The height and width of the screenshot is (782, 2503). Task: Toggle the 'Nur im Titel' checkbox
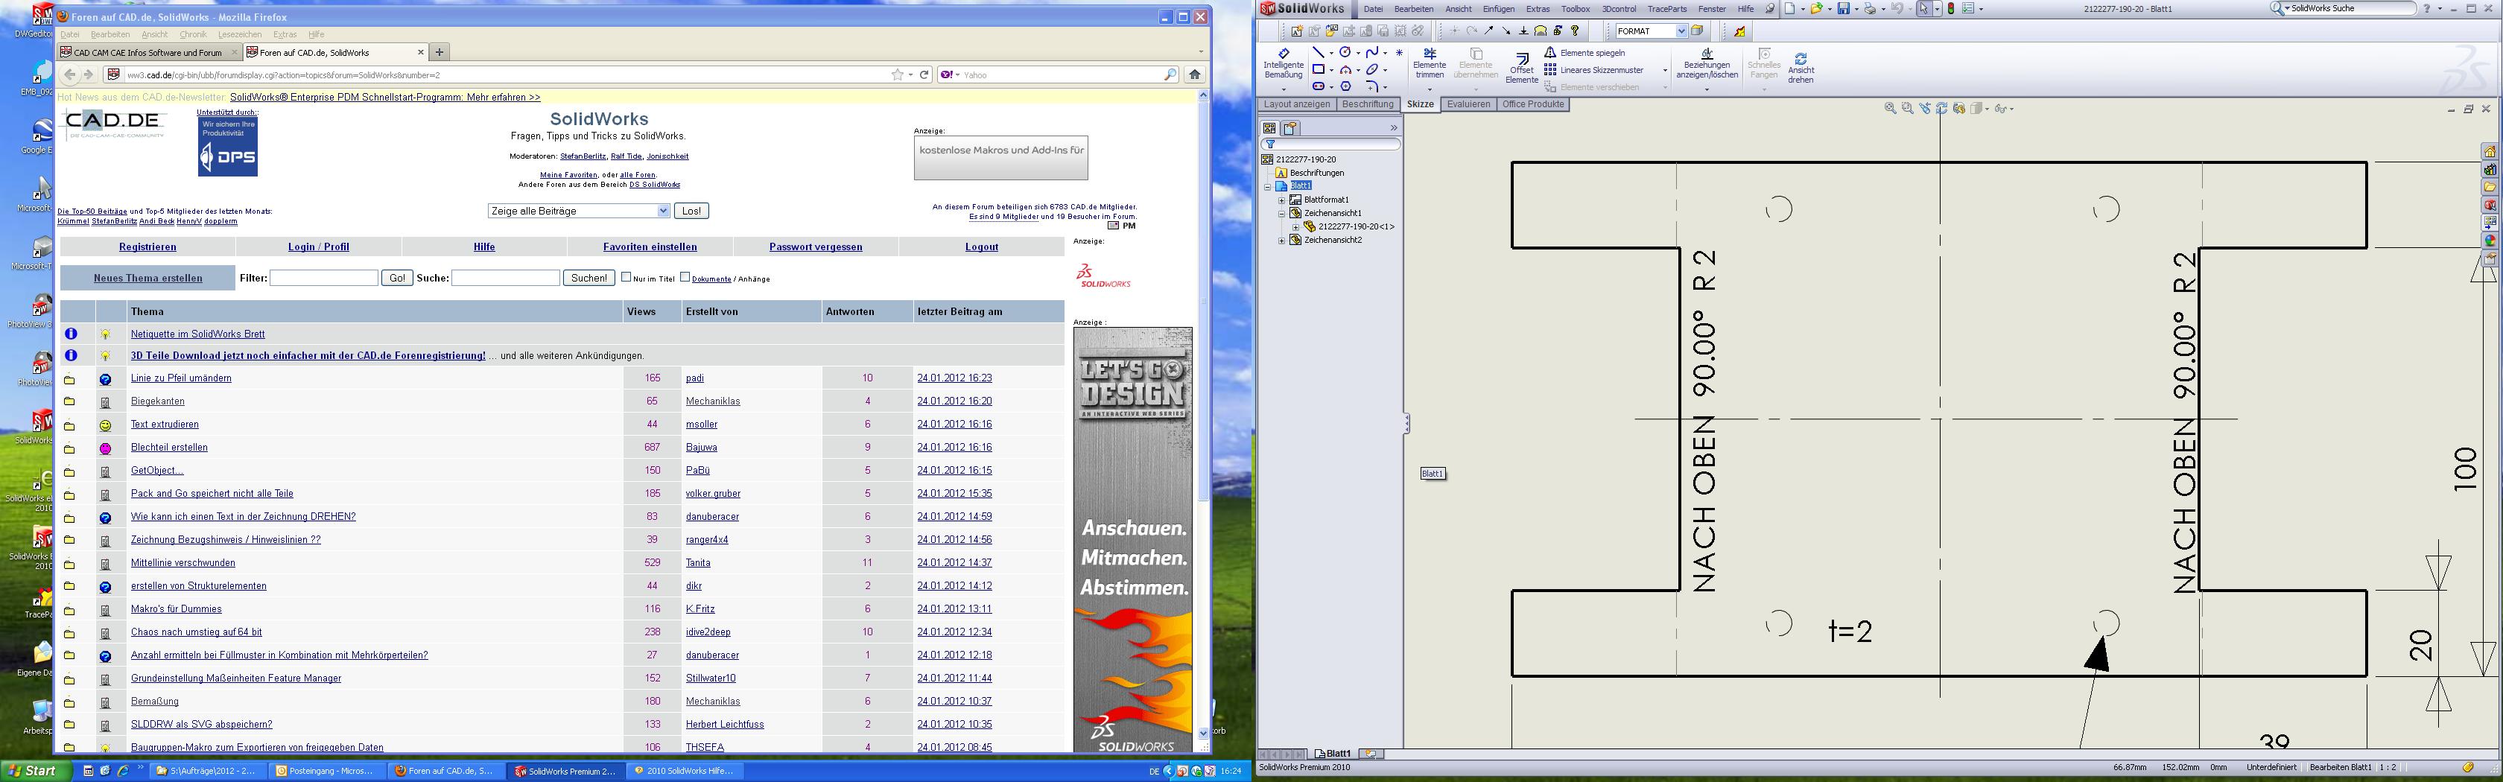(626, 277)
